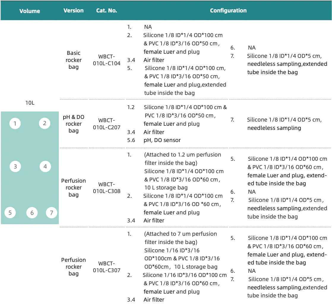The height and width of the screenshot is (306, 332).
Task: Select catalog number WBCT-010L-C104
Action: click(x=107, y=60)
